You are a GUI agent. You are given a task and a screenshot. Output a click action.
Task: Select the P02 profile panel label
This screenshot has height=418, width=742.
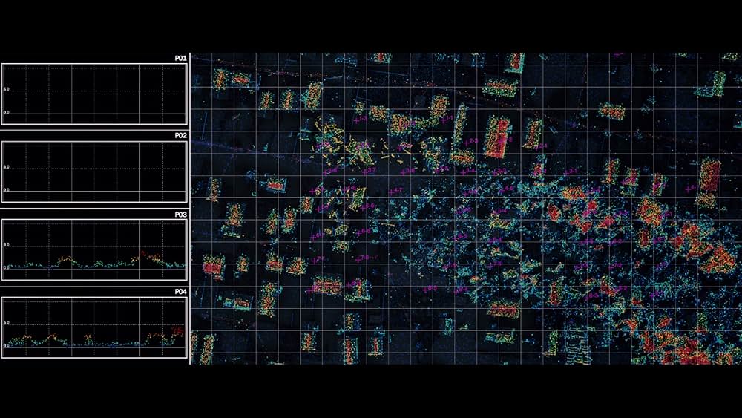(180, 136)
